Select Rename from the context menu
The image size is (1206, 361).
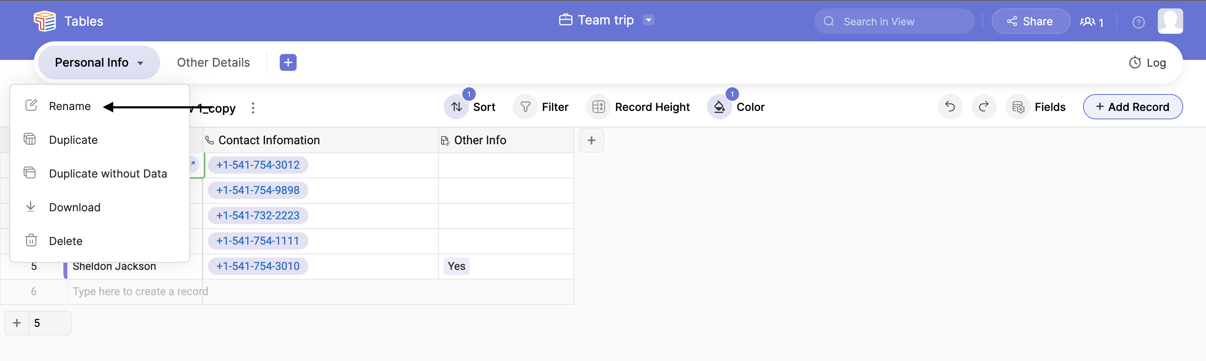[x=70, y=106]
